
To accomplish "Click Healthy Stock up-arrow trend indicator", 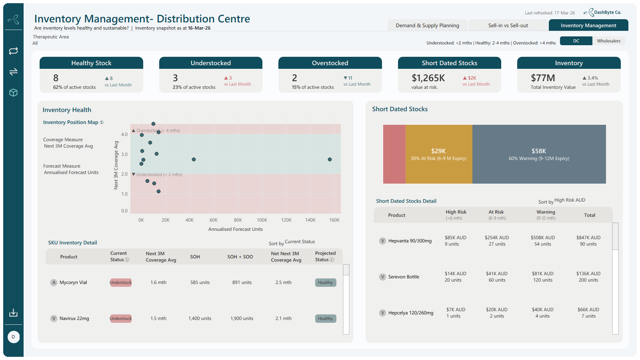I will point(107,78).
